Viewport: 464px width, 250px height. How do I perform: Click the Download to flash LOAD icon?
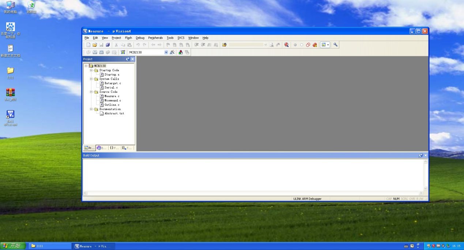point(123,52)
